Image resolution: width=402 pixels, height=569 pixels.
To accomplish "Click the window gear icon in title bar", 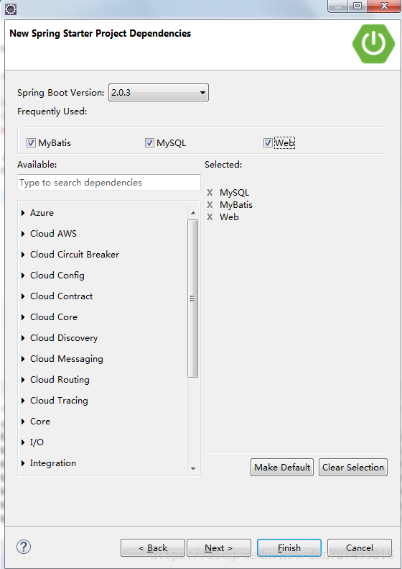I will [x=11, y=9].
